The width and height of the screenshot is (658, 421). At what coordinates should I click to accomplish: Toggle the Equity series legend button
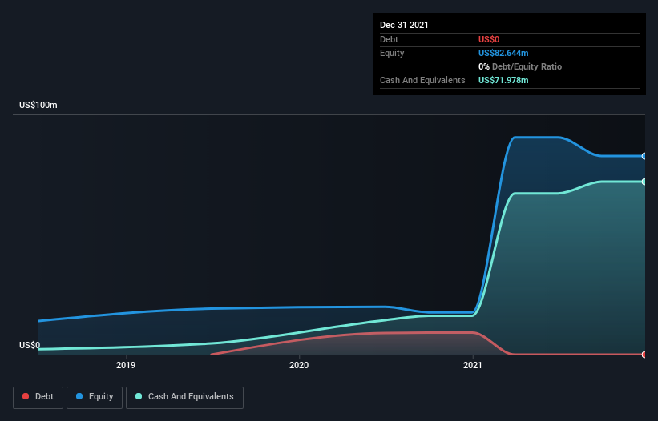pyautogui.click(x=95, y=397)
